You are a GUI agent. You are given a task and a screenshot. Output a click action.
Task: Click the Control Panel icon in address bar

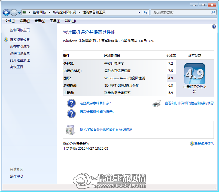pyautogui.click(x=24, y=12)
